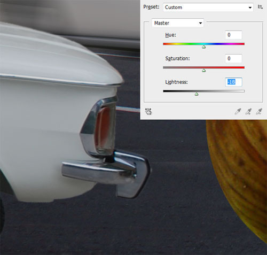Open the preset options menu icon
Screen dimensions: 267x255
tap(260, 7)
